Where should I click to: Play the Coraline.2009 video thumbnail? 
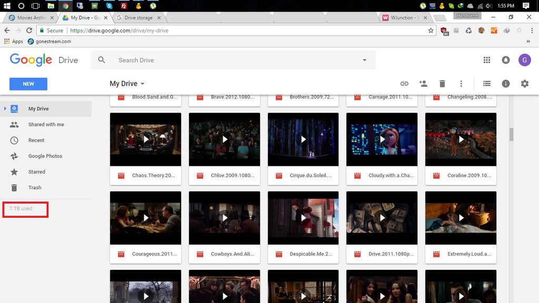pos(461,139)
